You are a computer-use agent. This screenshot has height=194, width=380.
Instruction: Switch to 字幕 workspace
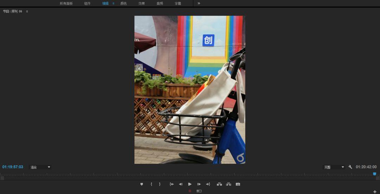178,4
